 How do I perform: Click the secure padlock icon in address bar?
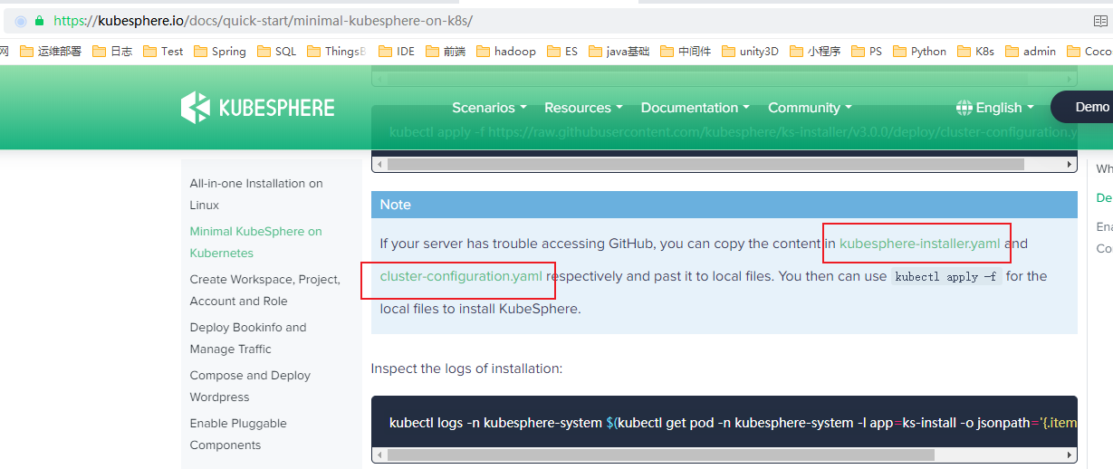coord(39,20)
